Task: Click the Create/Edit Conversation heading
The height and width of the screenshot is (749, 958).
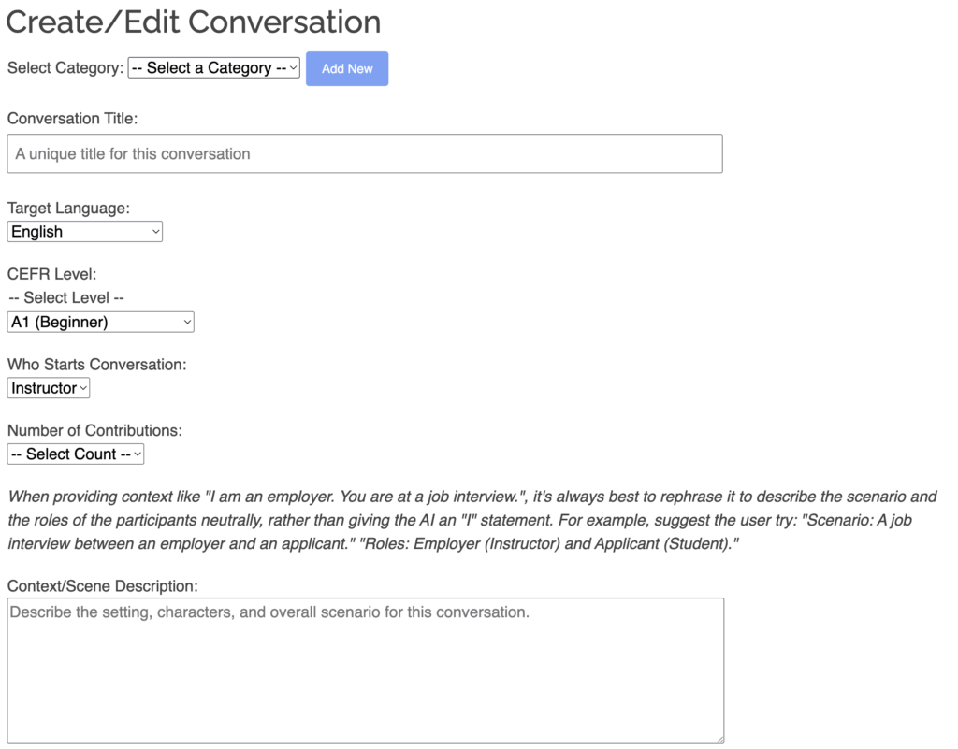Action: 193,22
